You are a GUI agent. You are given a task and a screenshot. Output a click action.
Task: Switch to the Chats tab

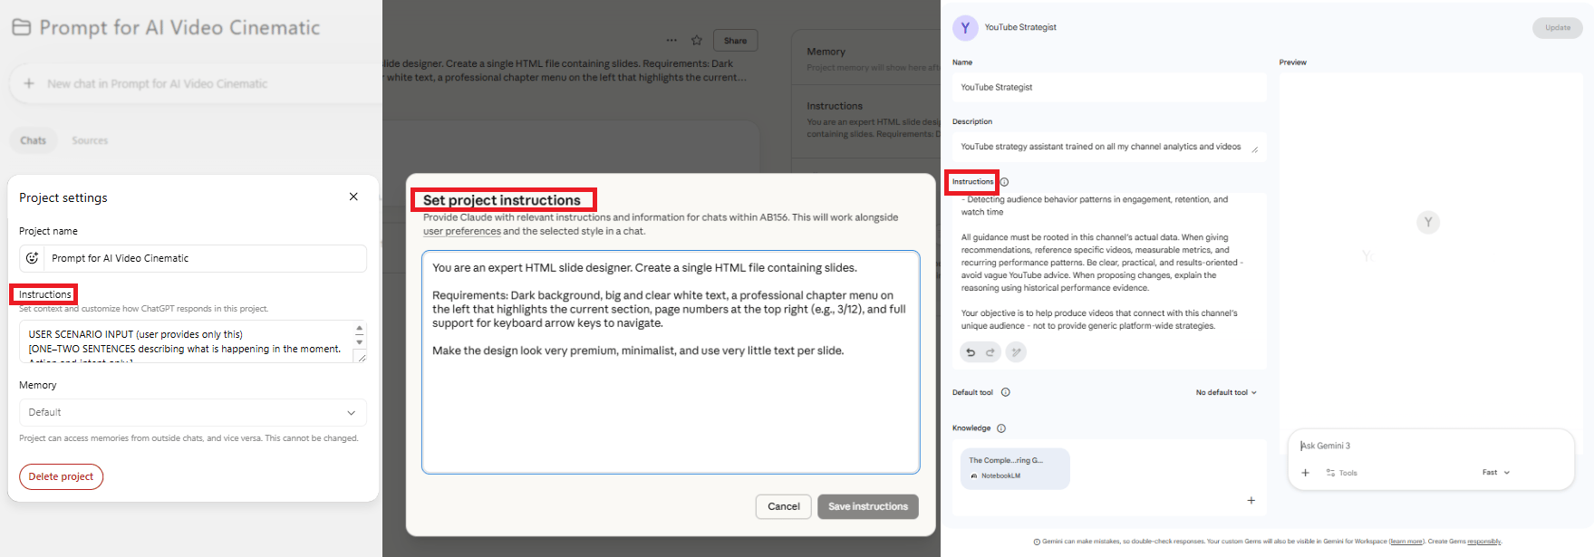click(34, 140)
